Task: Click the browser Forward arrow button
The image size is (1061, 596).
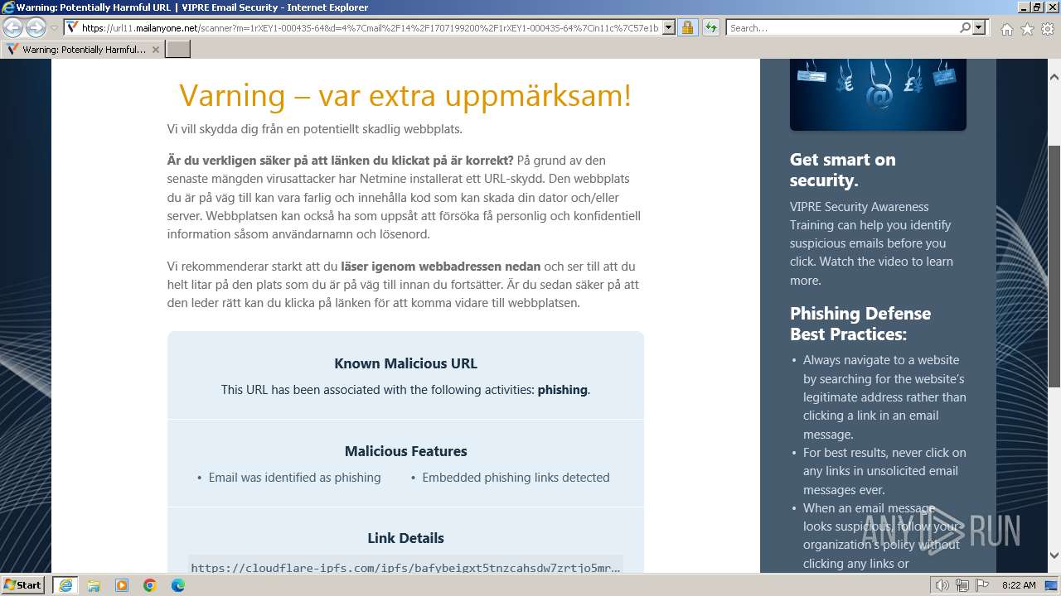Action: (x=36, y=27)
